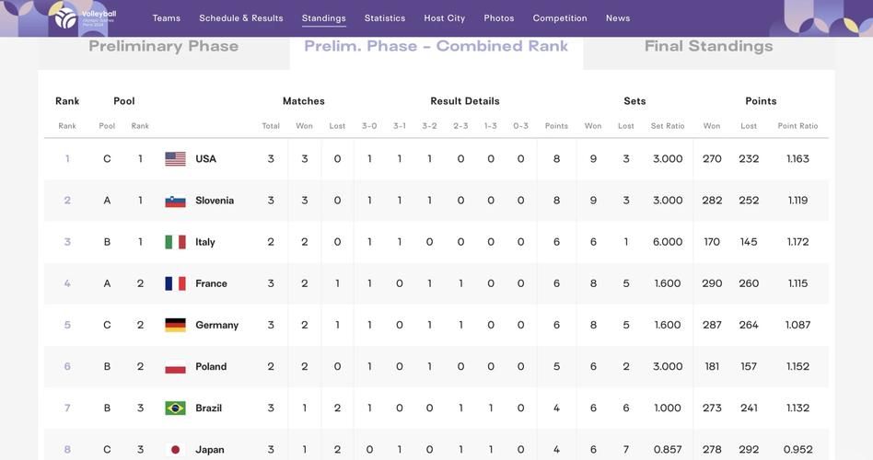Open the Host City page
Screen dimensions: 873x460
(445, 18)
